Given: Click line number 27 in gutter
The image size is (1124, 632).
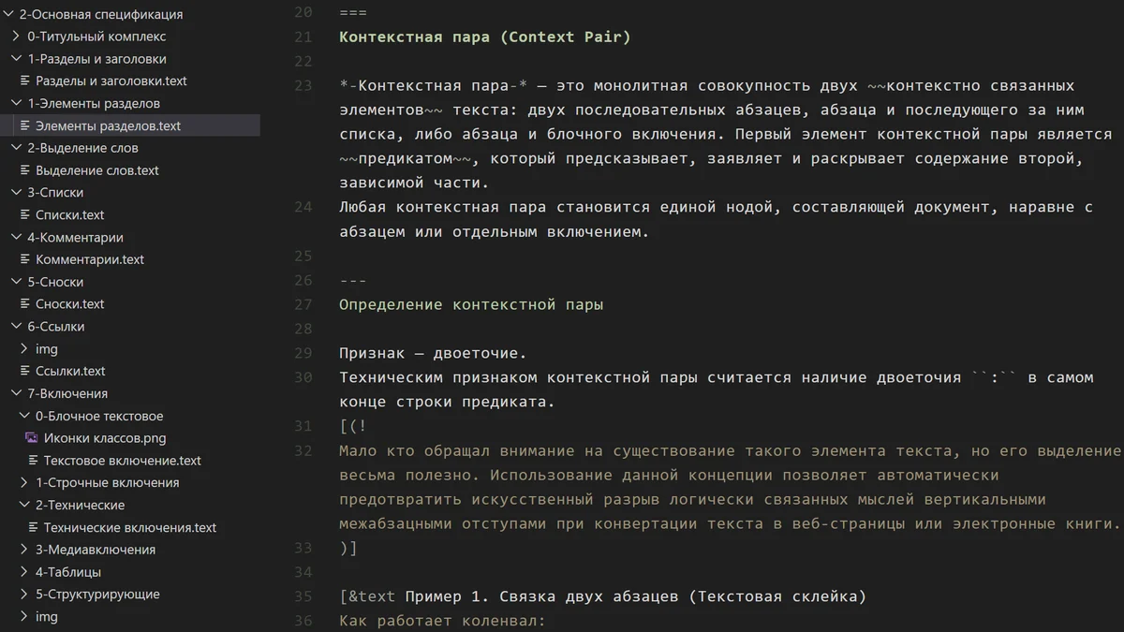Looking at the screenshot, I should tap(303, 304).
